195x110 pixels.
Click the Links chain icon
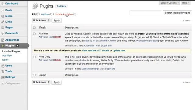point(3,22)
